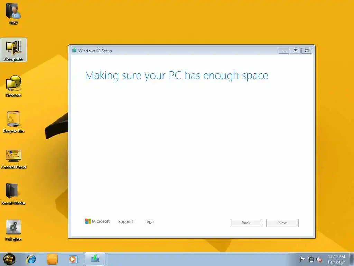Click the 'Windows 10 Setup' title text
This screenshot has height=266, width=354.
(x=95, y=51)
